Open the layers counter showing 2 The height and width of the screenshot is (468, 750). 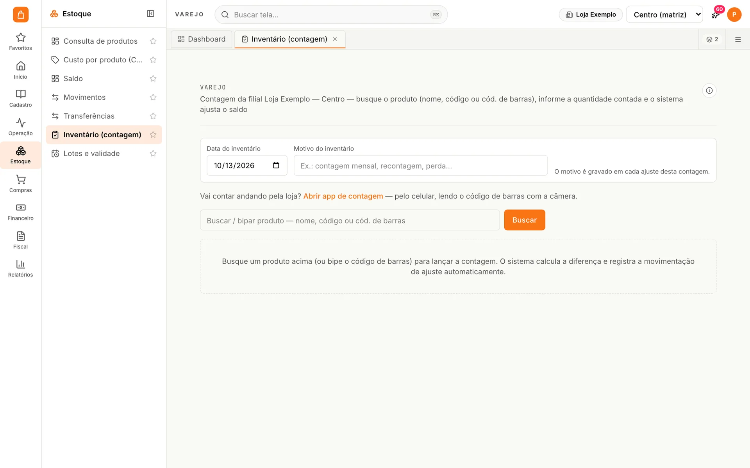click(712, 39)
